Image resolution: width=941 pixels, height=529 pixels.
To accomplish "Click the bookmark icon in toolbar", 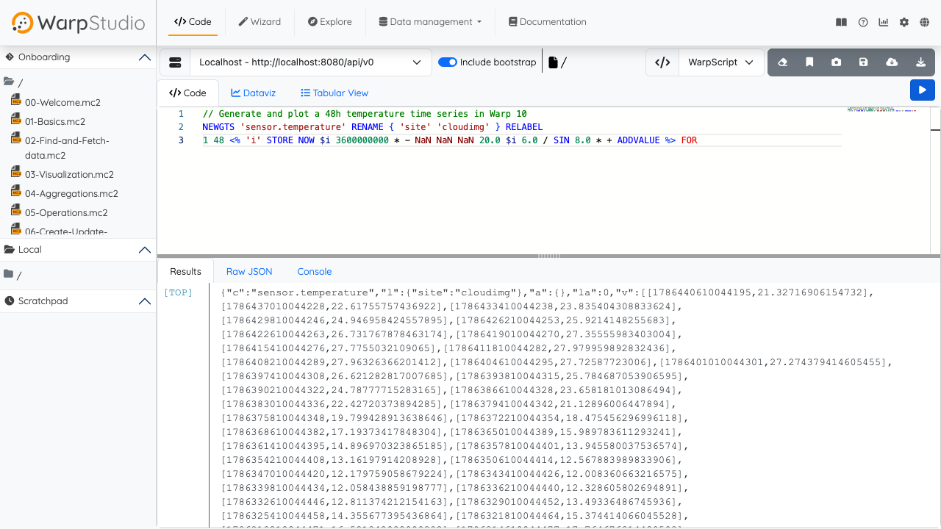I will point(809,62).
